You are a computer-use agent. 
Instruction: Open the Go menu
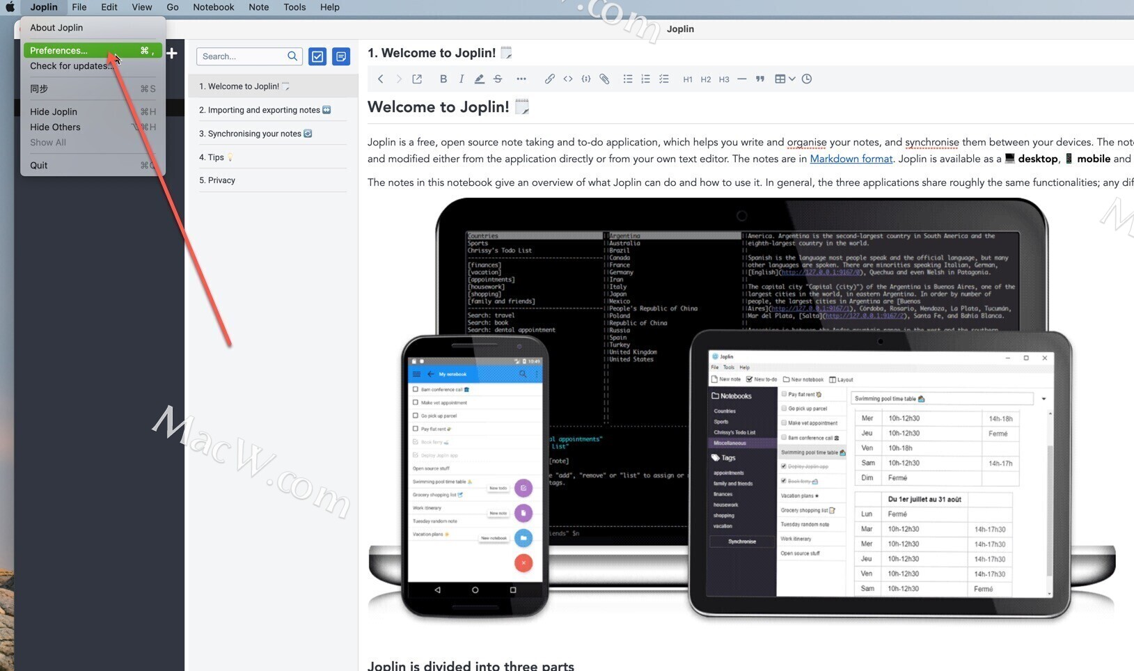click(173, 7)
